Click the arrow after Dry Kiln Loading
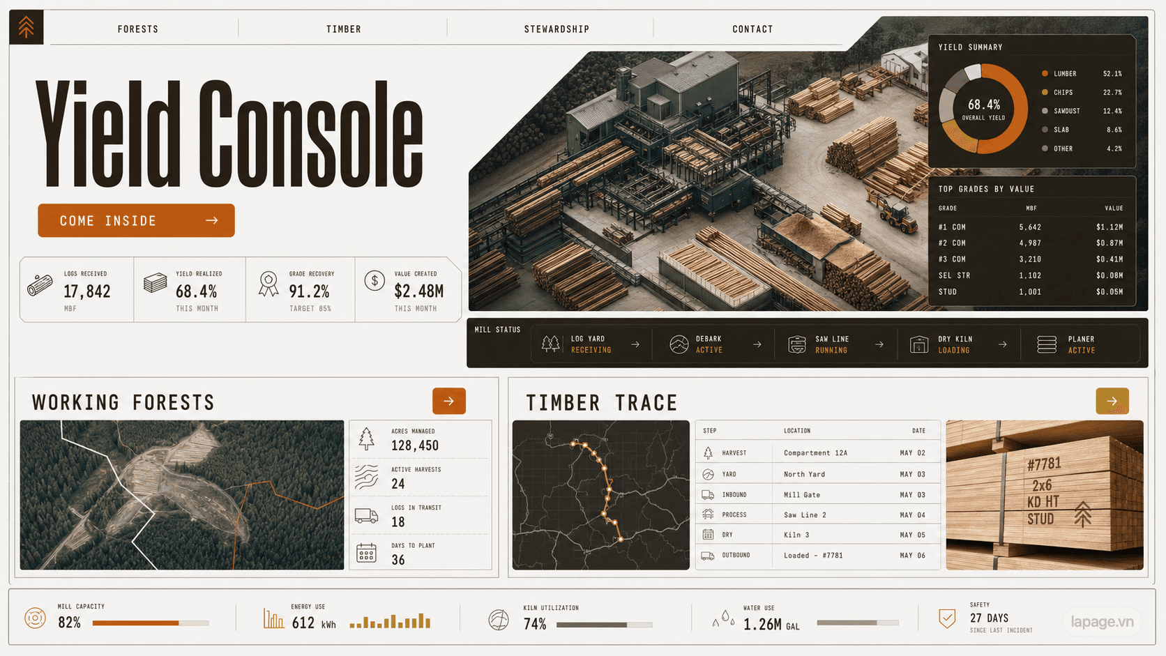1166x656 pixels. coord(1003,344)
